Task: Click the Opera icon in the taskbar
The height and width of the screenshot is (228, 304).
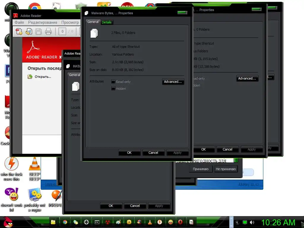Action: [x=180, y=222]
